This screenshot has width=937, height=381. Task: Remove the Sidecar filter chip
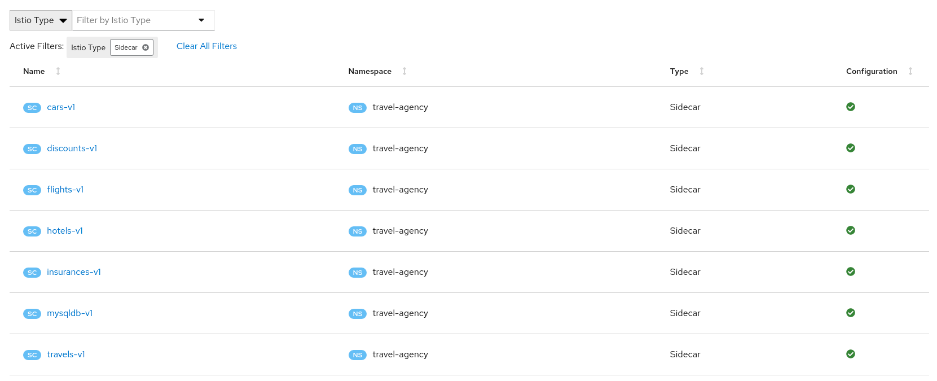pyautogui.click(x=146, y=47)
